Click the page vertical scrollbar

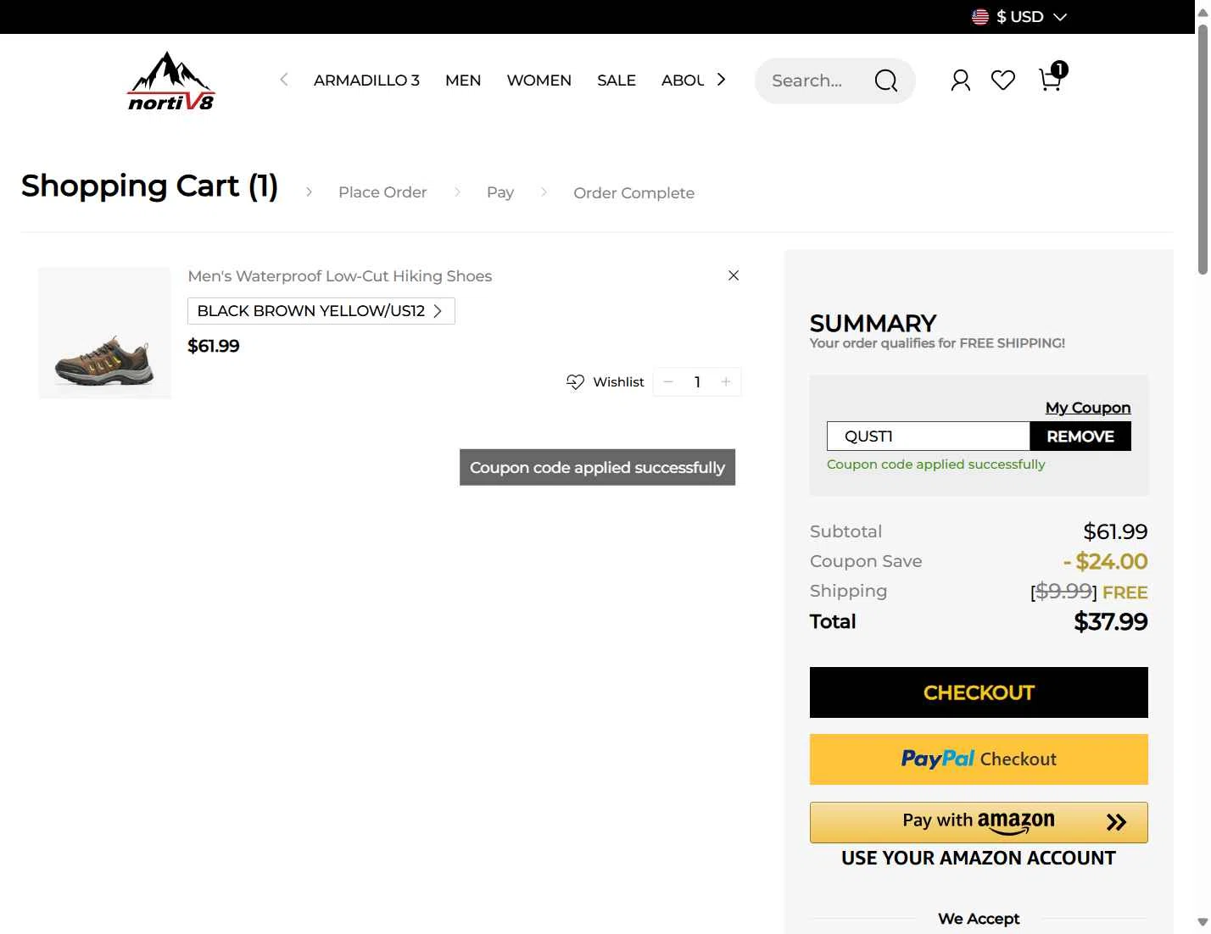1203,149
